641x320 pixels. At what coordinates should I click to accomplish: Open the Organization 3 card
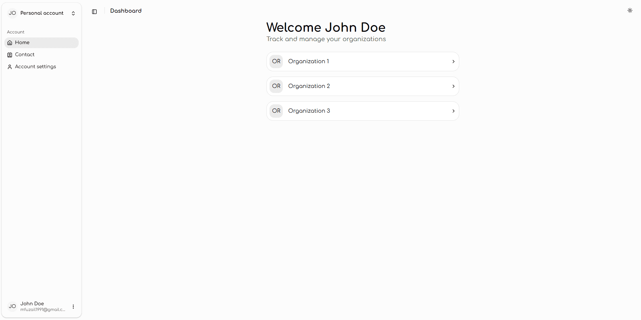362,111
